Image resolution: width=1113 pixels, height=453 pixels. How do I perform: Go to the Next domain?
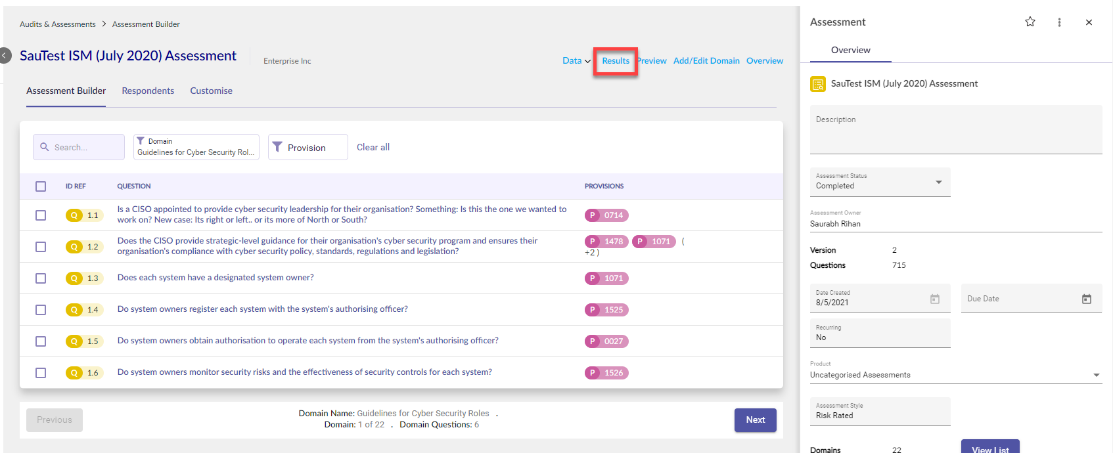pos(755,420)
